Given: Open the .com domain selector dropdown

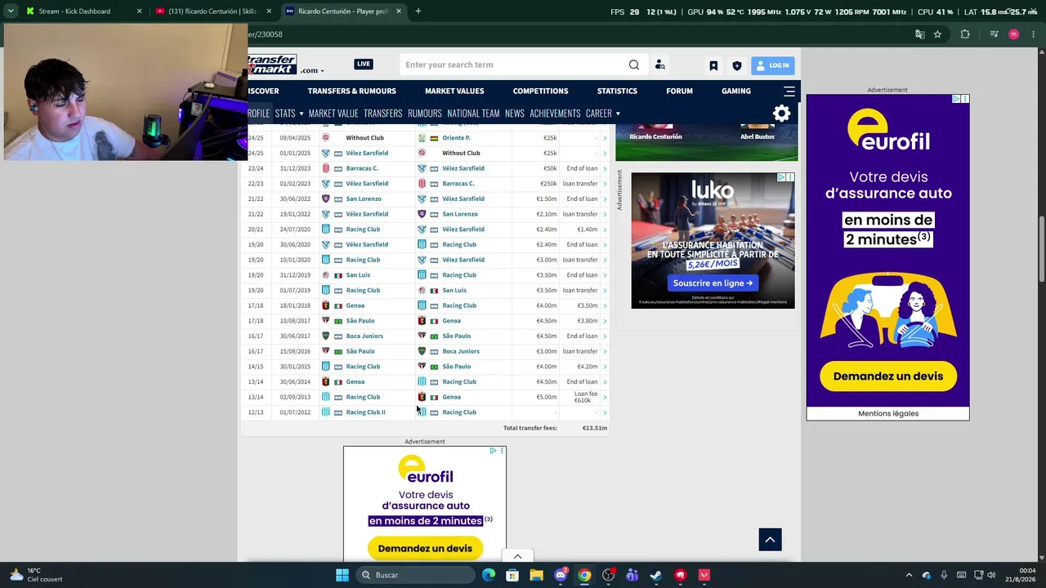Looking at the screenshot, I should [312, 70].
